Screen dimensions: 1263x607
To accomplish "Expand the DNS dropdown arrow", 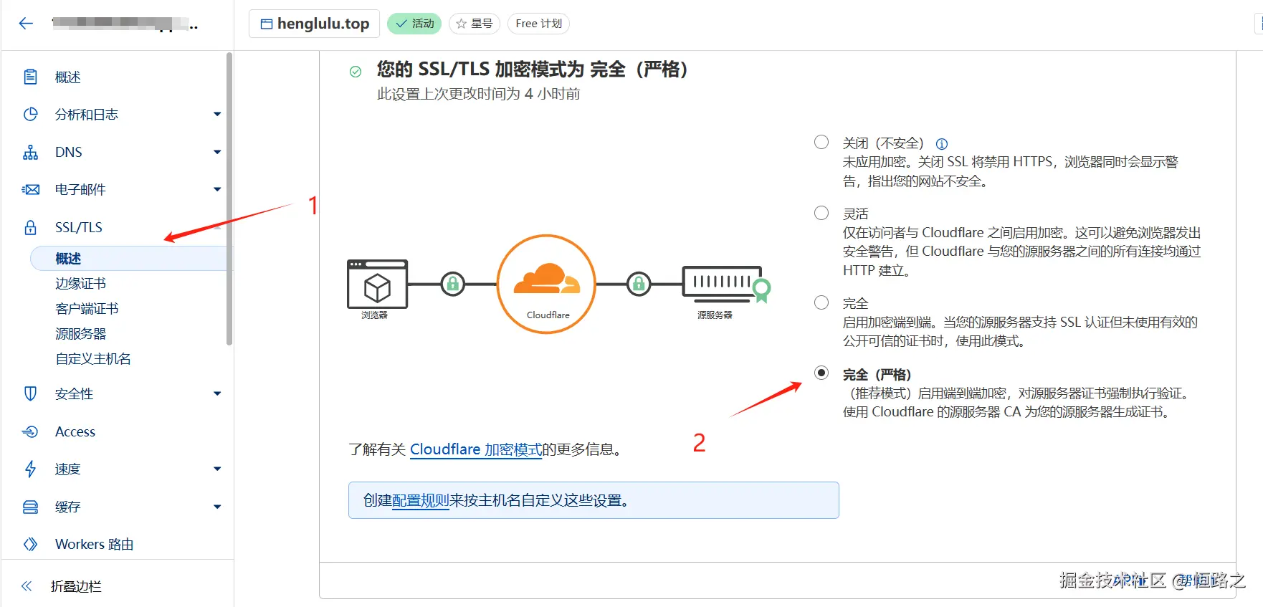I will 217,152.
